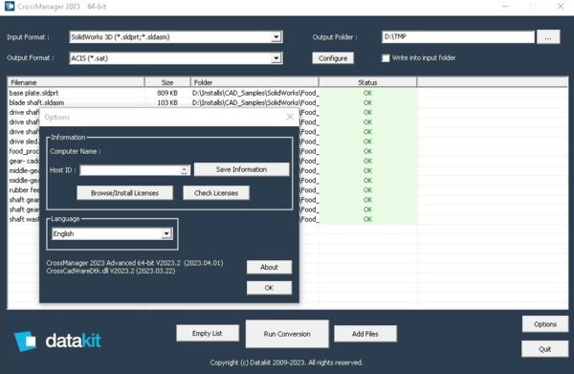Screen dimensions: 574x374
Task: Open the Output Format dropdown
Action: tap(276, 58)
